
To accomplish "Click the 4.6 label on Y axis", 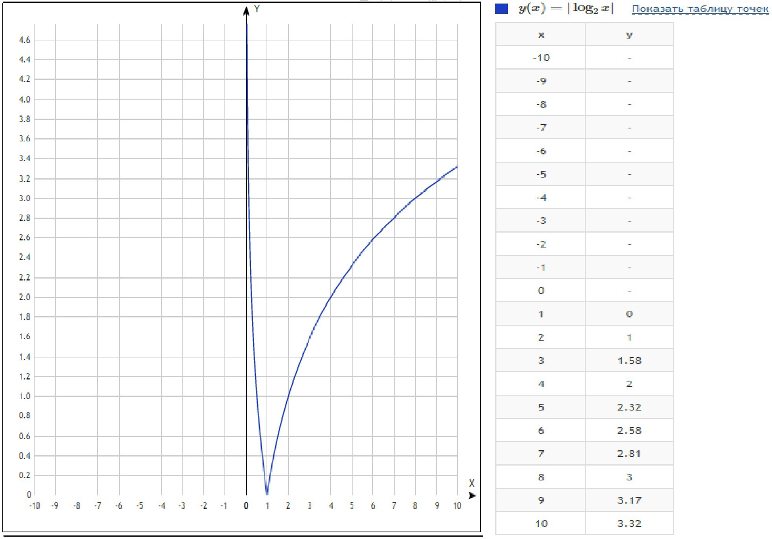I will pyautogui.click(x=24, y=40).
